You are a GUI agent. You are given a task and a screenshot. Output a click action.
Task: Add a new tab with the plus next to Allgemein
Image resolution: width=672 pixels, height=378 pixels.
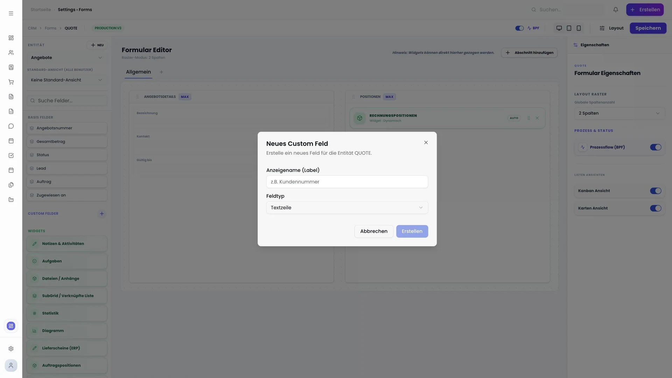click(161, 72)
